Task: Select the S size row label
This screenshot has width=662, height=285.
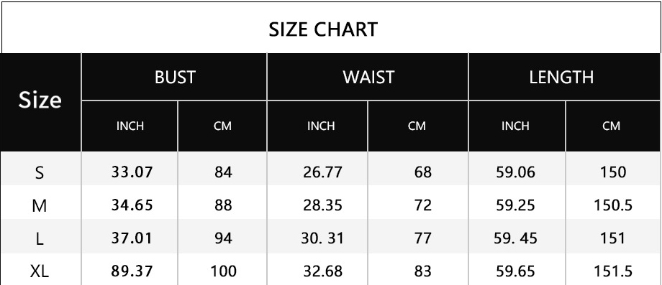Action: pos(40,172)
